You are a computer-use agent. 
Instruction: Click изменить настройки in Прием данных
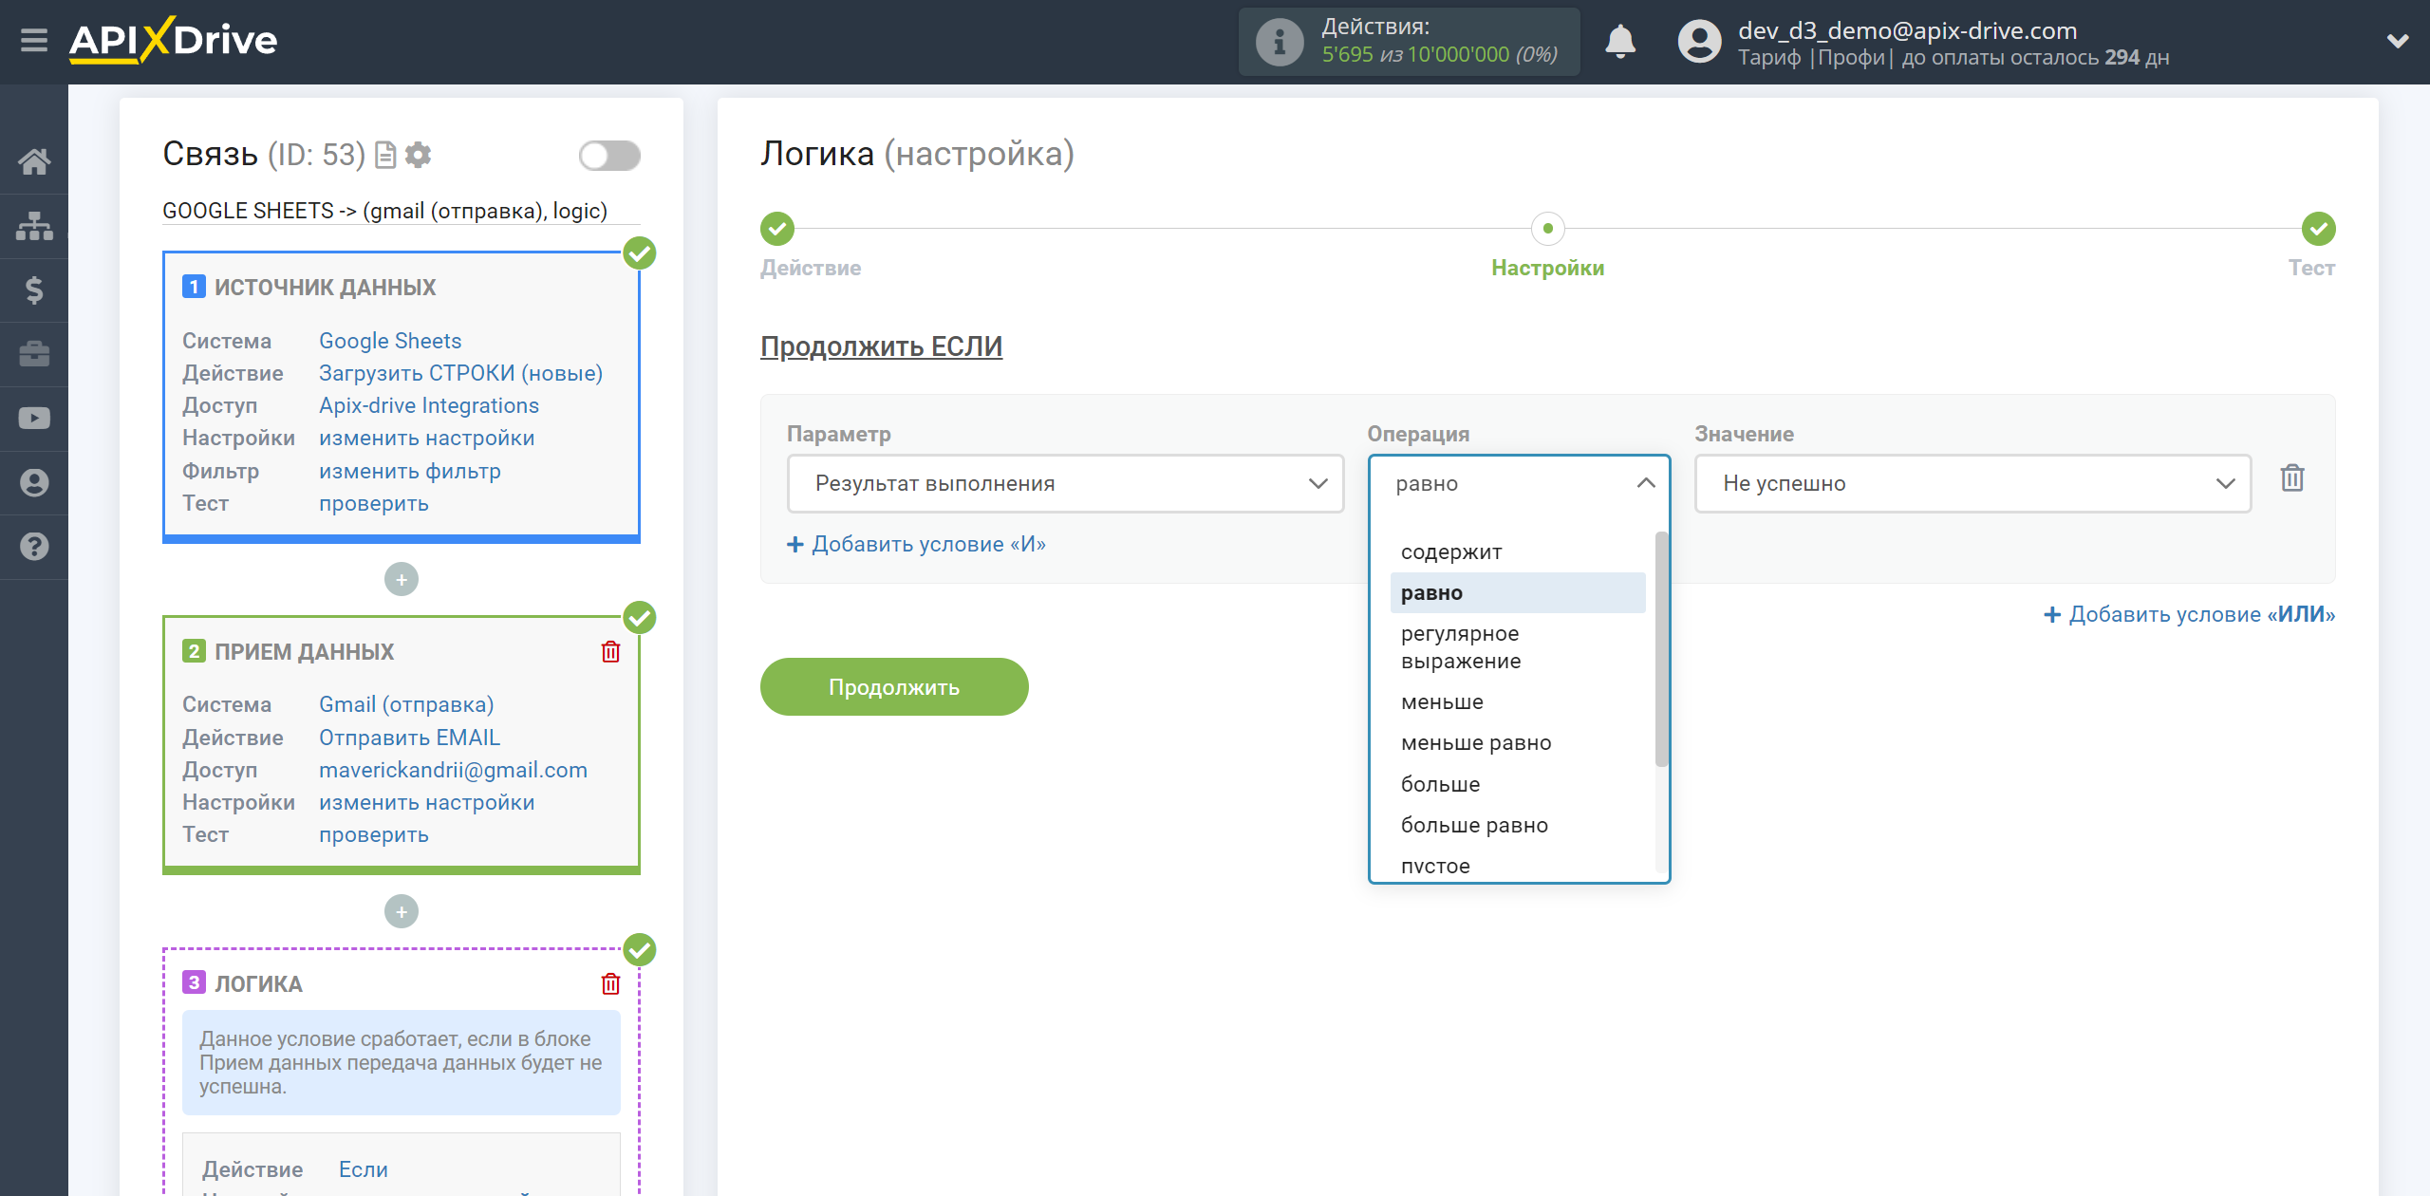click(427, 802)
